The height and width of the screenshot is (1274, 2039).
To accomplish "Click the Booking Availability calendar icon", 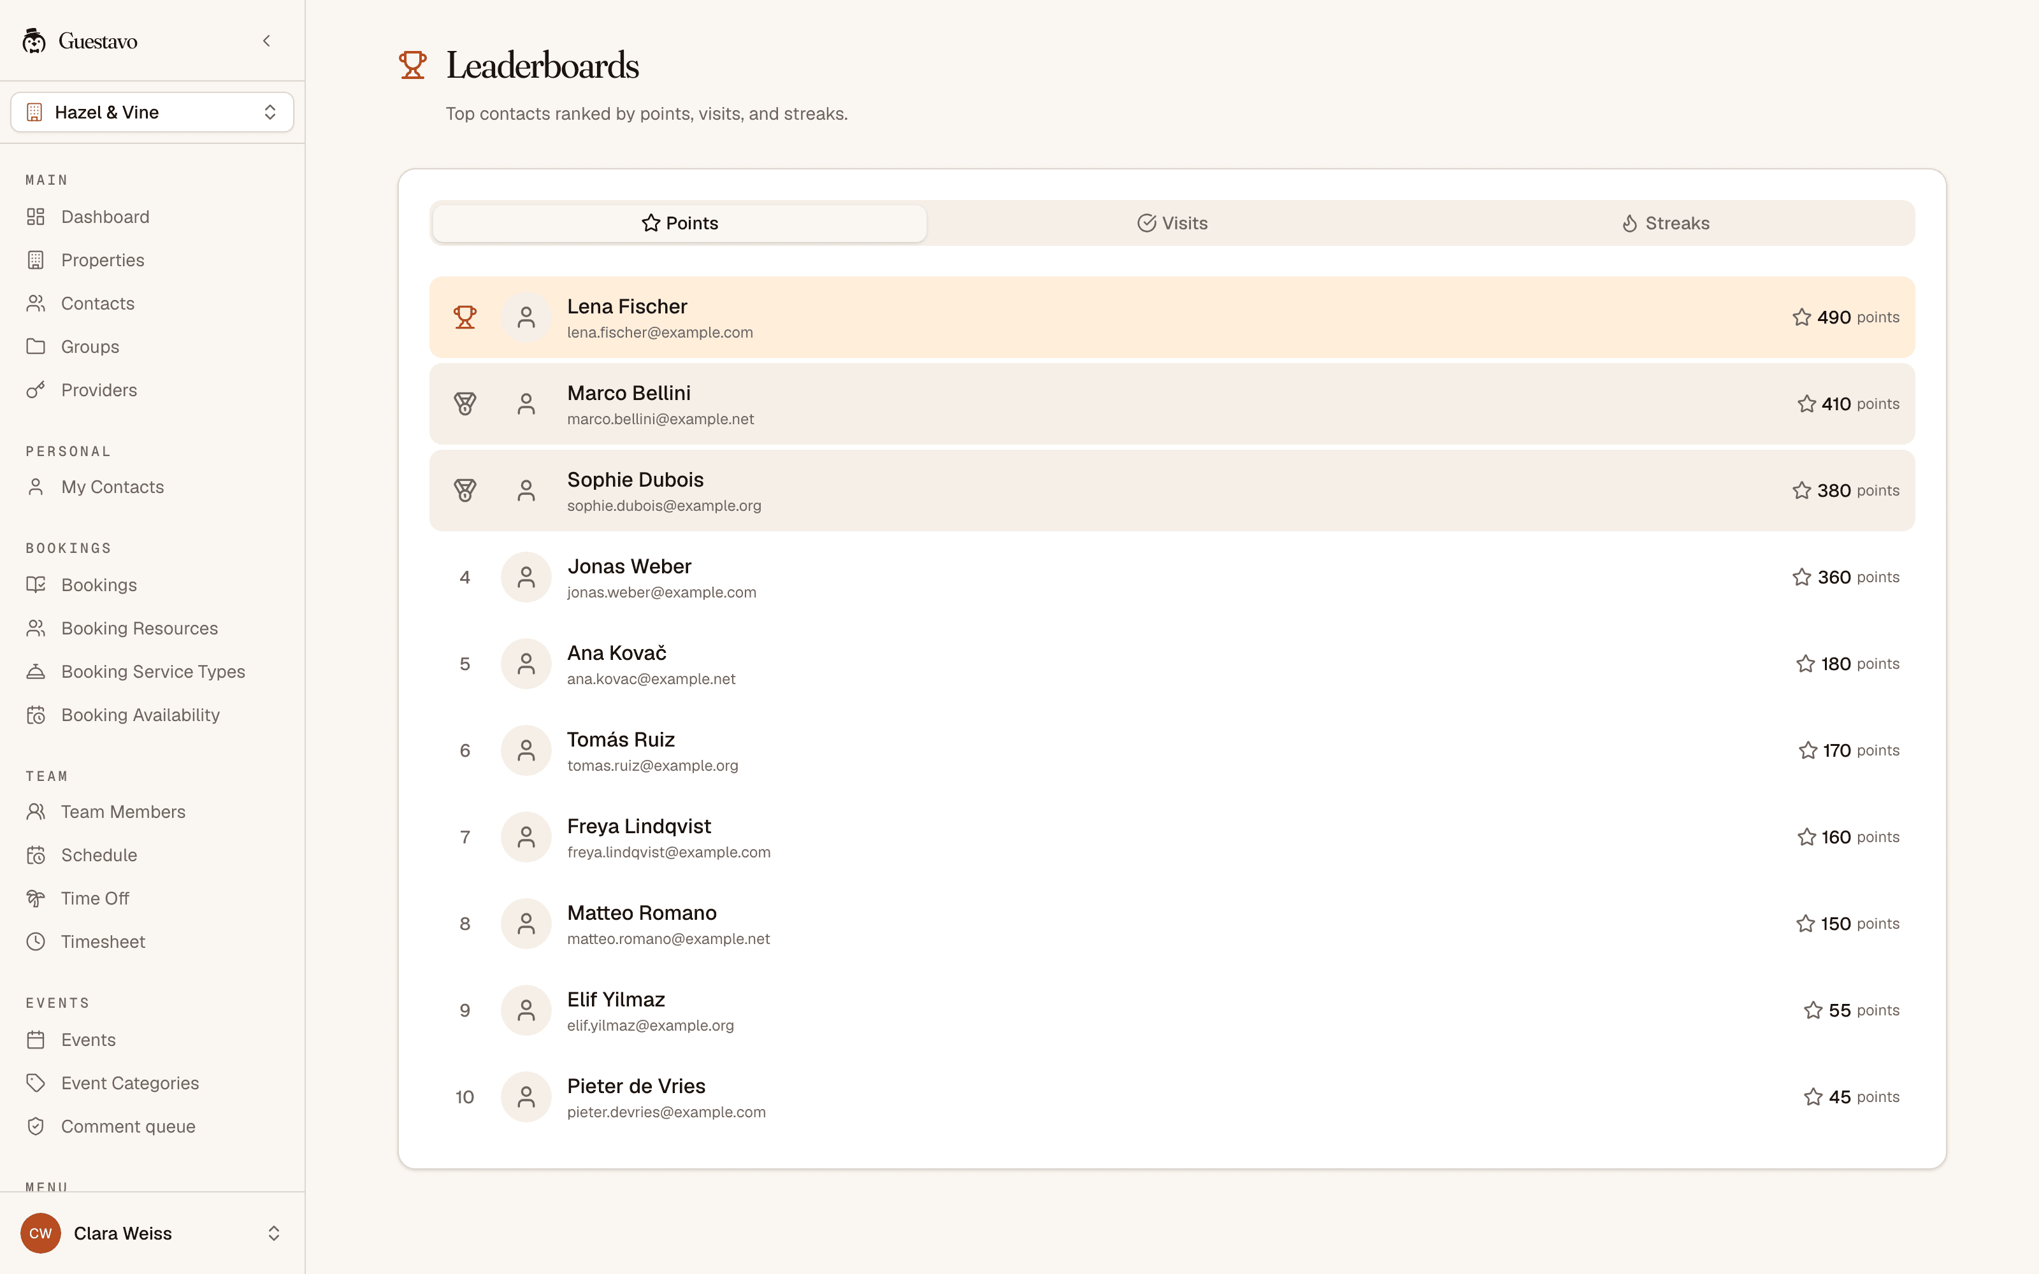I will (x=36, y=715).
